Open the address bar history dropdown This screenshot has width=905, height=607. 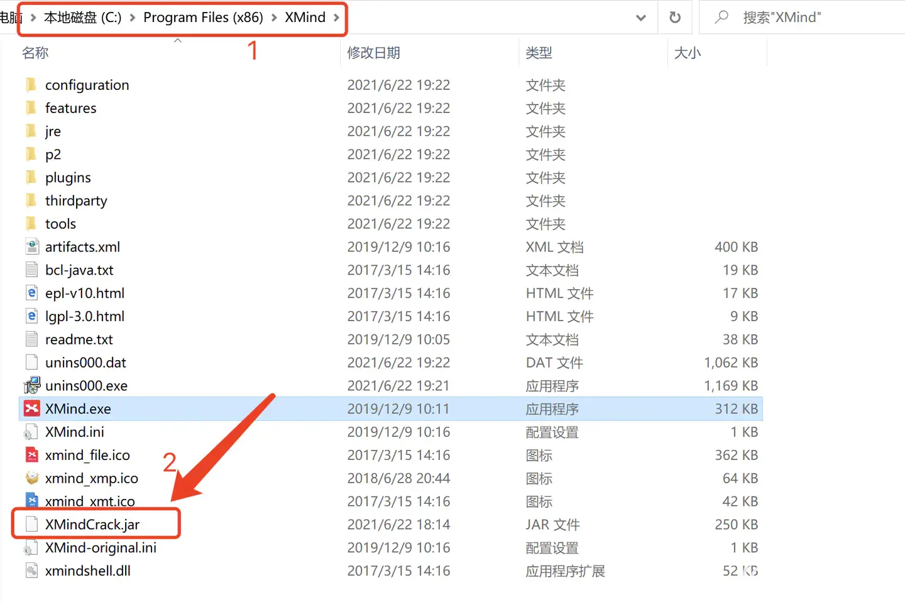pos(640,18)
